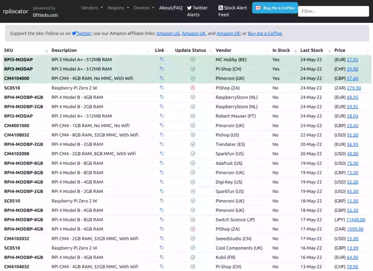Sort table by SKU column

pyautogui.click(x=26, y=50)
